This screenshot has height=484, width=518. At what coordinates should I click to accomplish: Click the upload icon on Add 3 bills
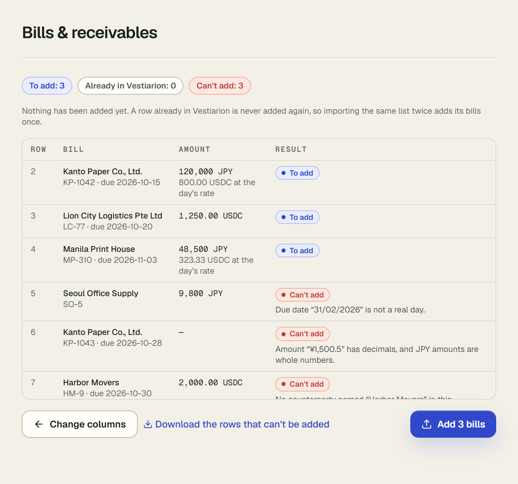pos(427,424)
